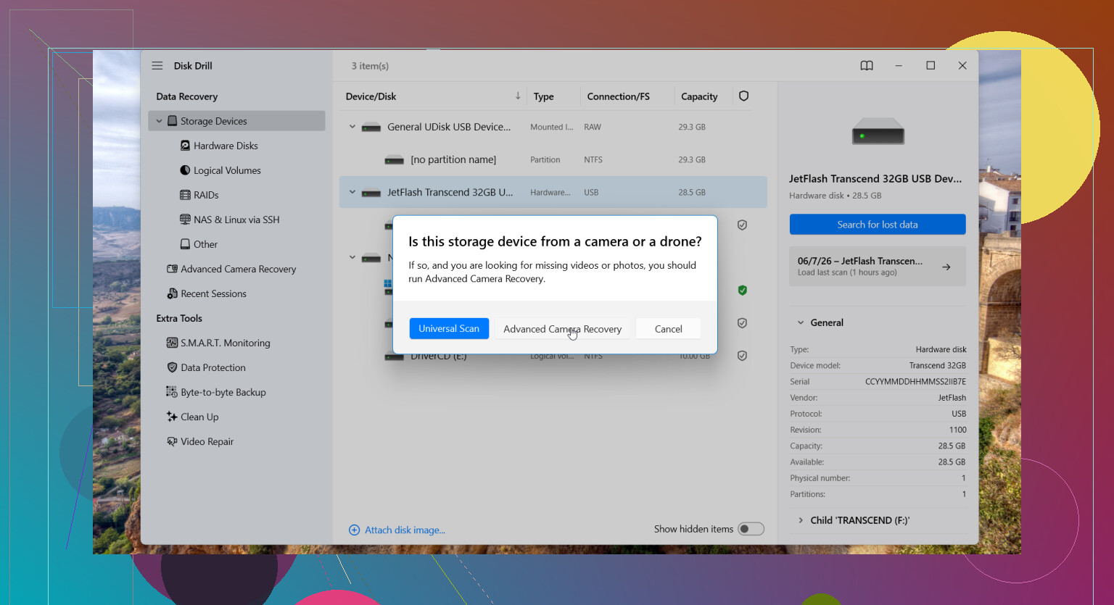Click the JetFlash drive thumbnail image

878,131
